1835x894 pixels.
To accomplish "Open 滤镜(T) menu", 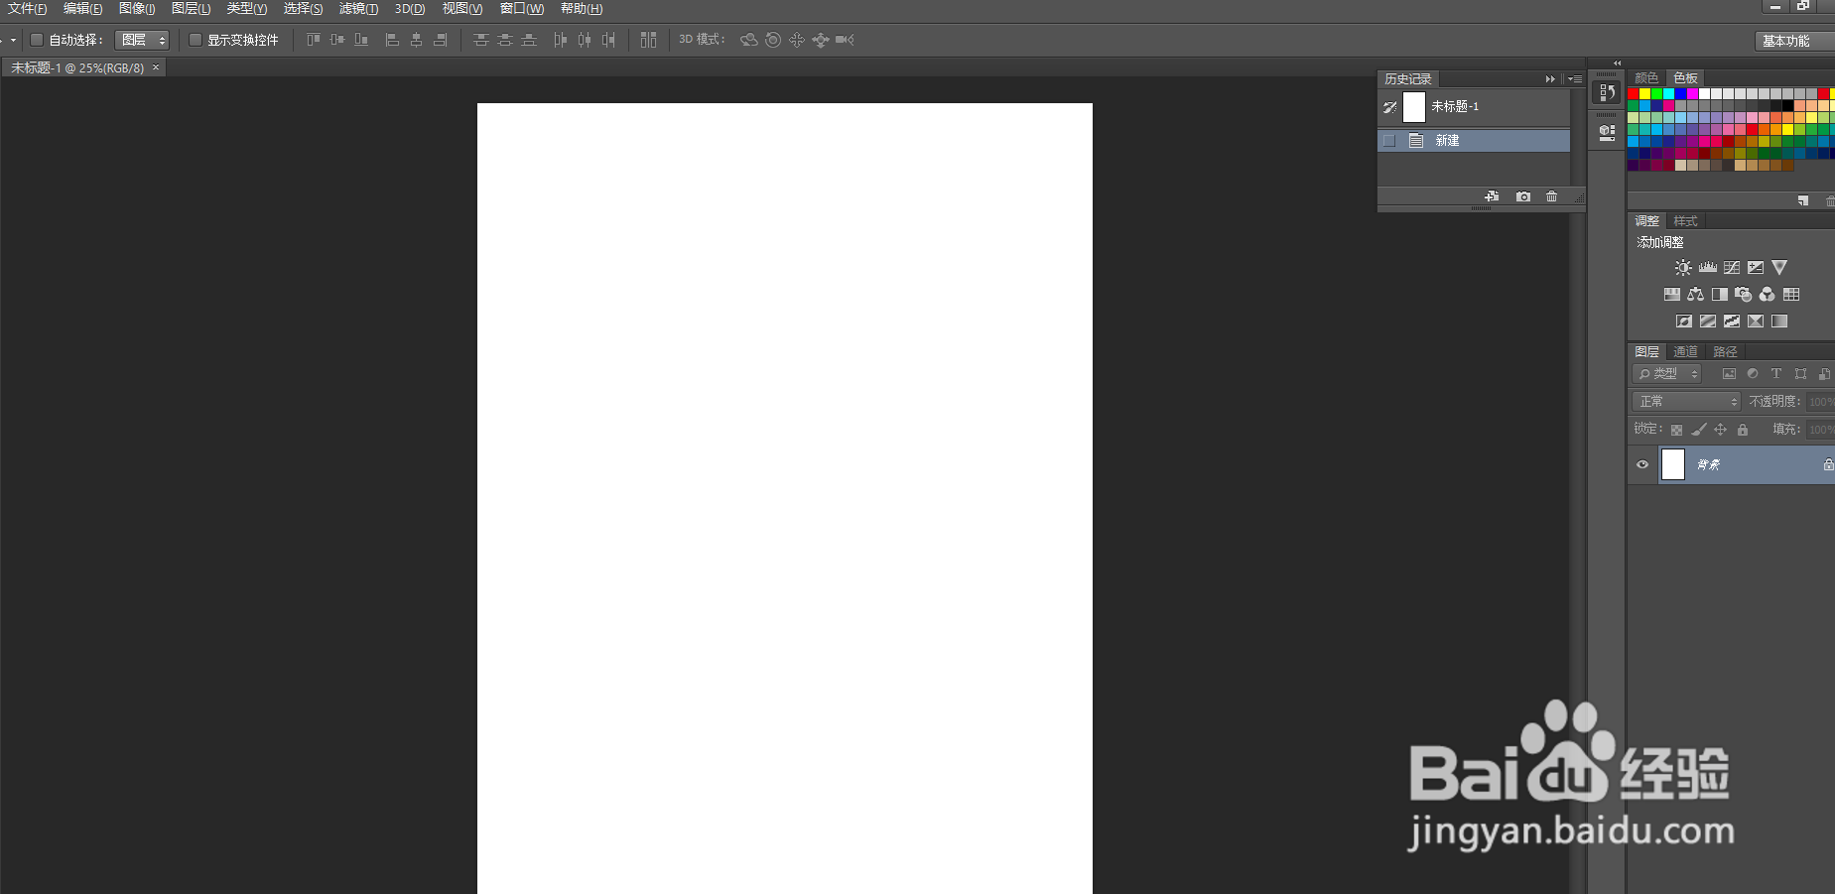I will (358, 9).
